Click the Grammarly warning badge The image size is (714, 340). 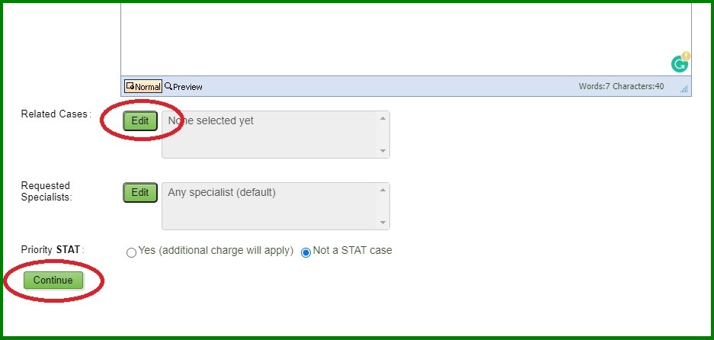tap(686, 56)
